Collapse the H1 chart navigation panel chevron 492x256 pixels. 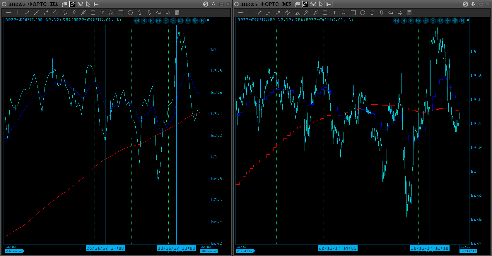coord(208,20)
